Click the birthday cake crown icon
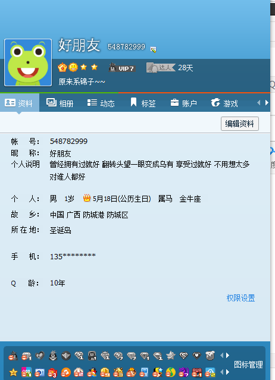The height and width of the screenshot is (380, 275). pos(87,198)
